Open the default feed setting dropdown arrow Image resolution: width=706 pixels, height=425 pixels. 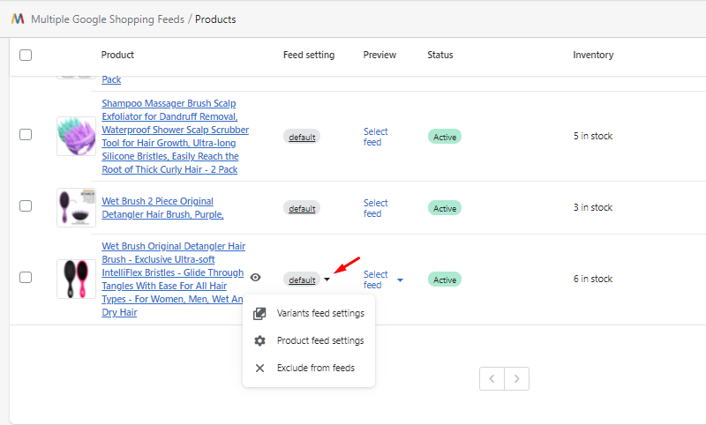pyautogui.click(x=327, y=280)
